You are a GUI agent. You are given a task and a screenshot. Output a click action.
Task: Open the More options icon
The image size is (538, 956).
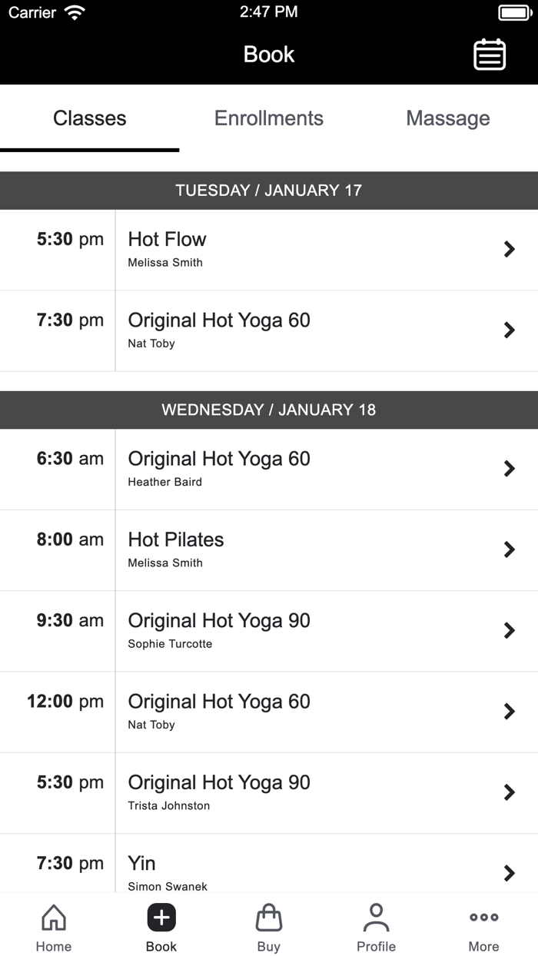click(x=483, y=917)
